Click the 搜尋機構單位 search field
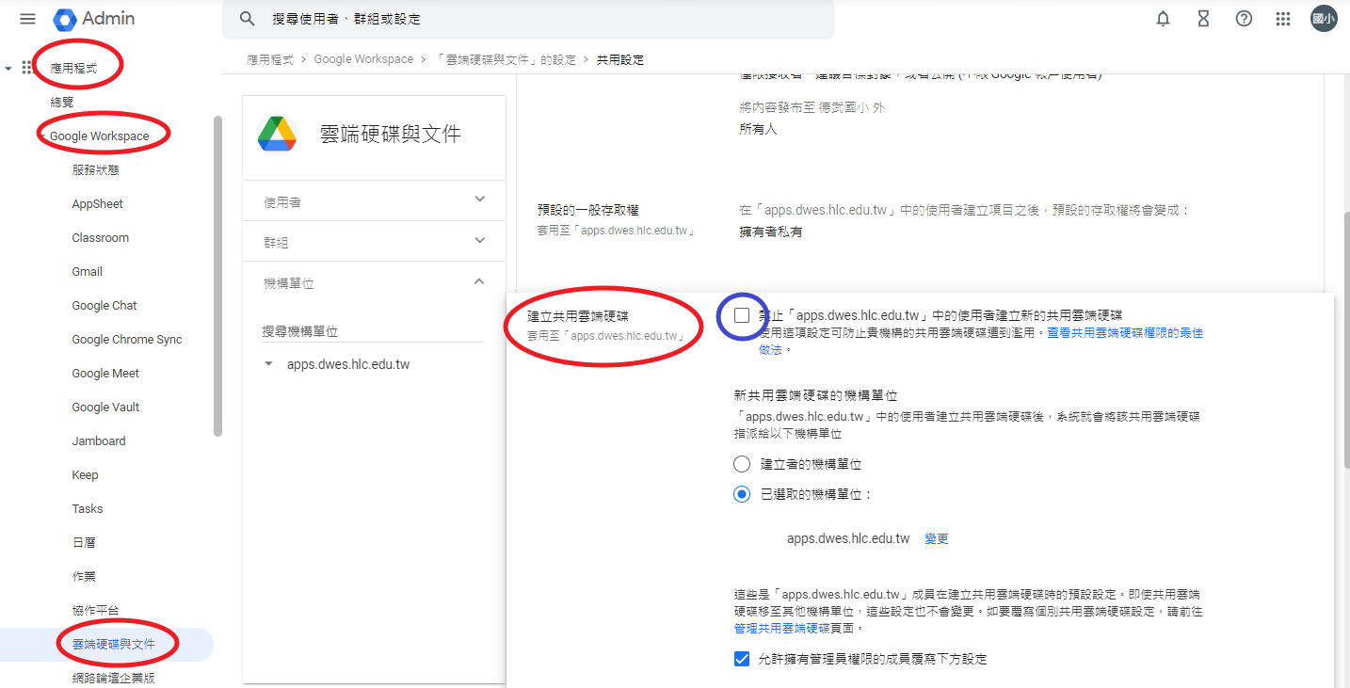 373,331
